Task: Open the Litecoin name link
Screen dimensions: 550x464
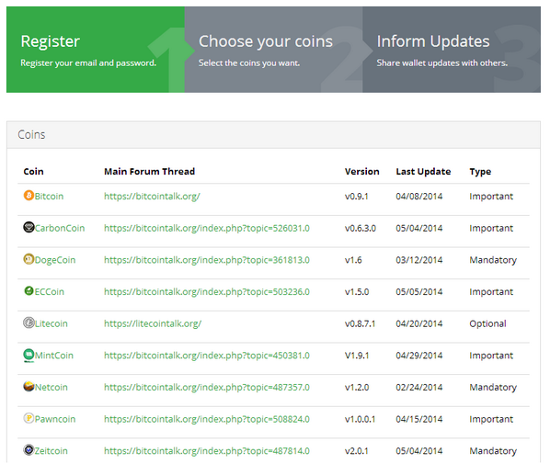Action: (52, 323)
